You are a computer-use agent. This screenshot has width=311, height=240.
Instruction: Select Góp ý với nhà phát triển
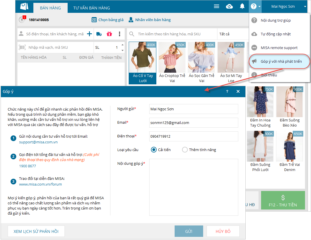[x=279, y=61]
